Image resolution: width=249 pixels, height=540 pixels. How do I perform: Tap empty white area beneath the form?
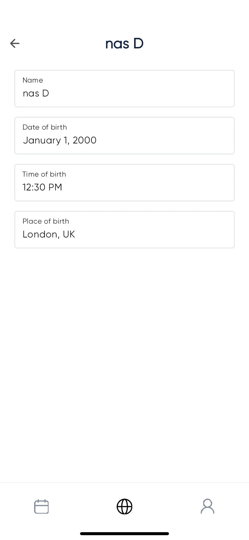click(x=124, y=362)
